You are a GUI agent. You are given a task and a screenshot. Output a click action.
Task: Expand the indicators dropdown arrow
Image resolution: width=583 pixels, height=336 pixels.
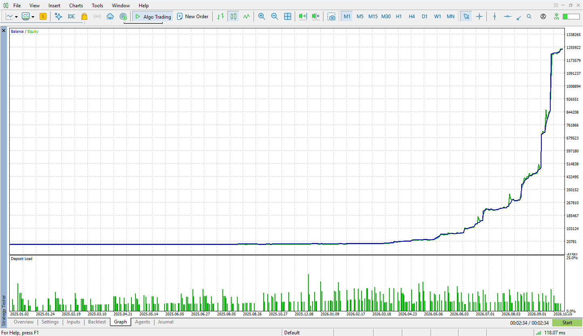point(33,17)
